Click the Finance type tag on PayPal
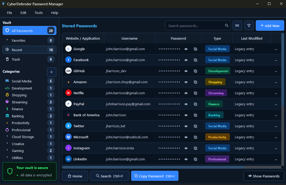 click(x=214, y=104)
